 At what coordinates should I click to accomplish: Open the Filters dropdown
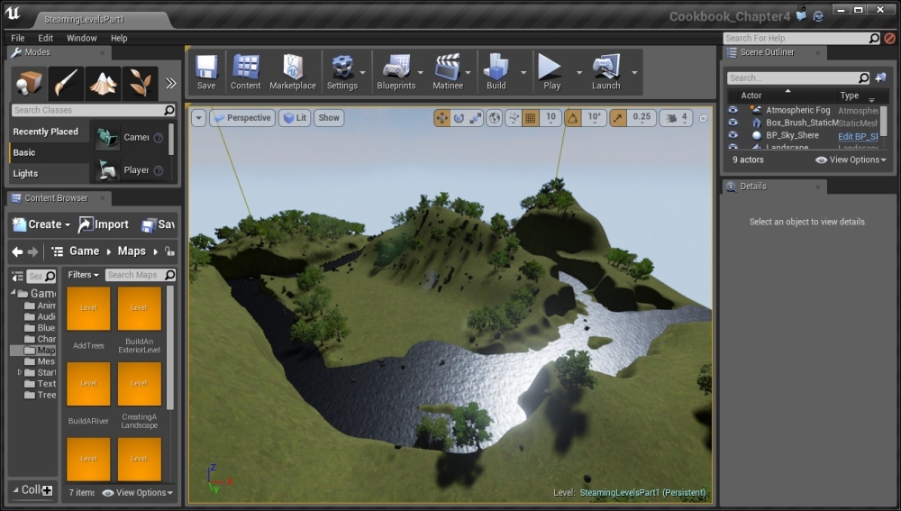[83, 275]
